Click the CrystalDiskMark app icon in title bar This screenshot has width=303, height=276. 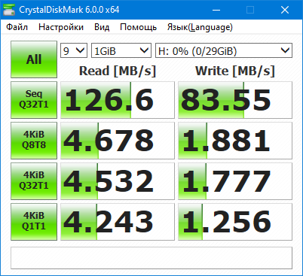(x=9, y=10)
